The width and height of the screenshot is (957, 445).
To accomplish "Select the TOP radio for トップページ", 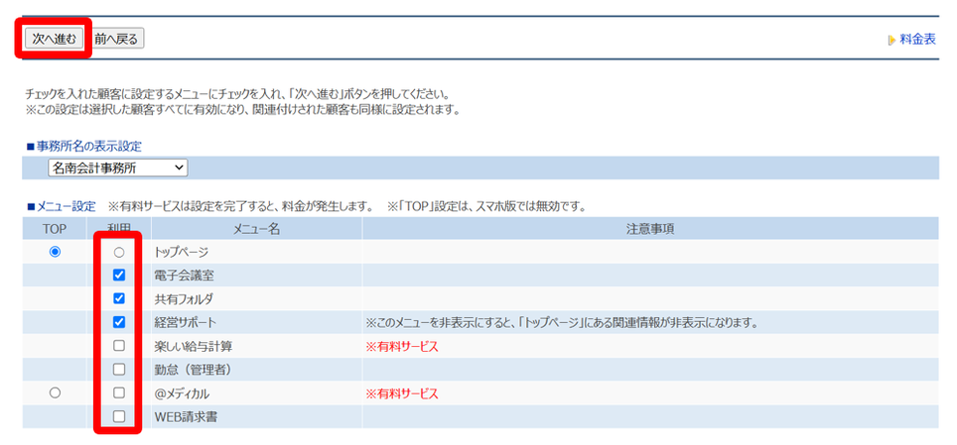I will 55,252.
